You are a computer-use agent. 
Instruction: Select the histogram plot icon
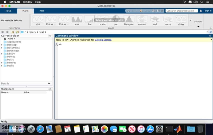click(x=129, y=20)
